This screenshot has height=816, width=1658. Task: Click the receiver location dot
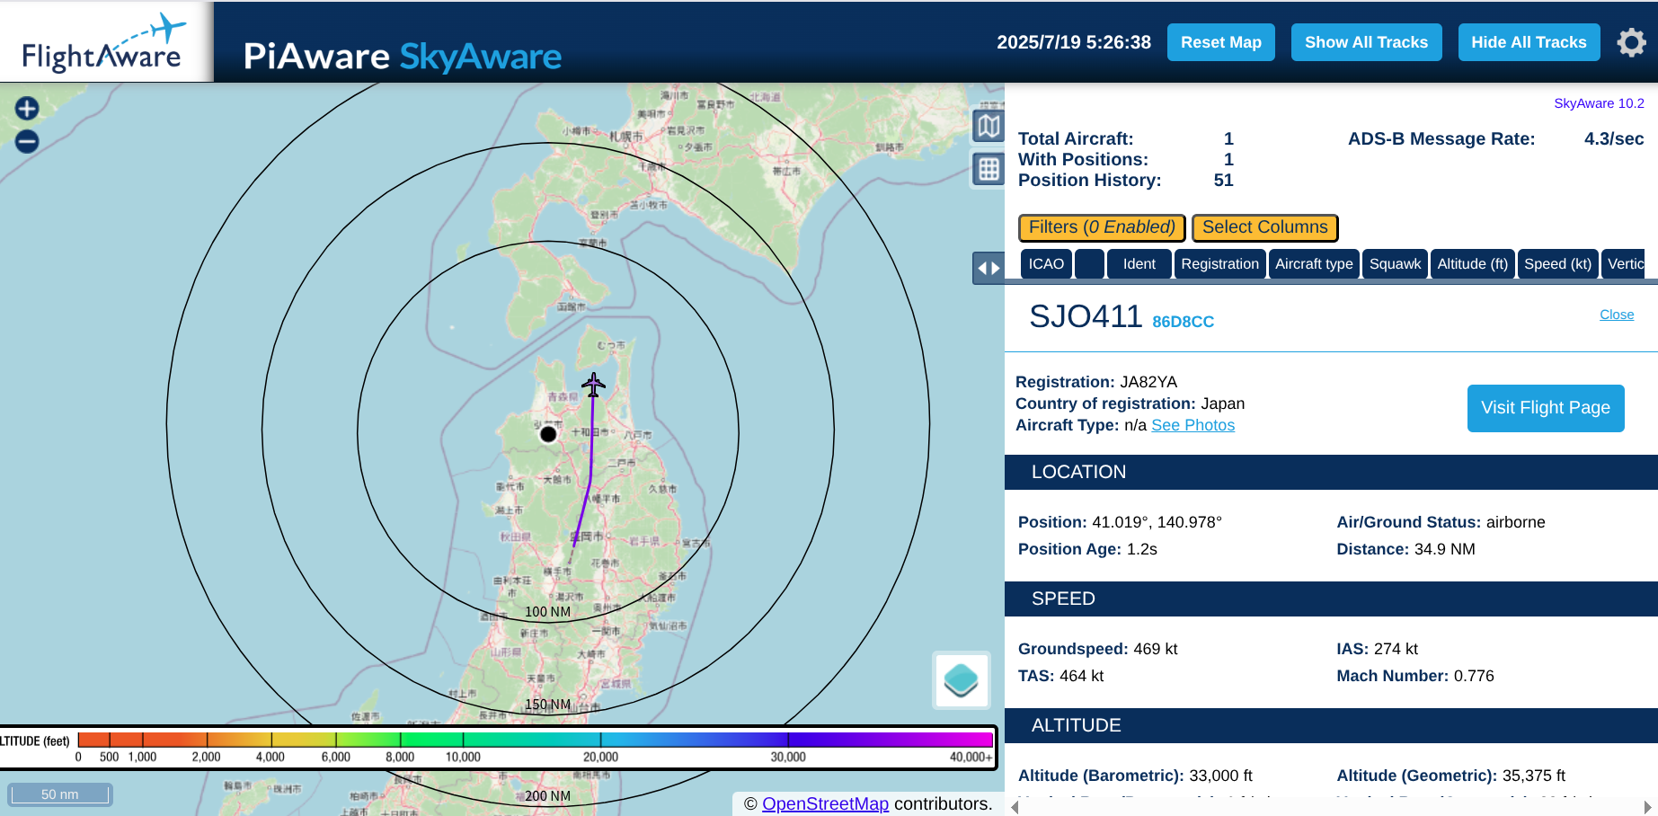548,434
